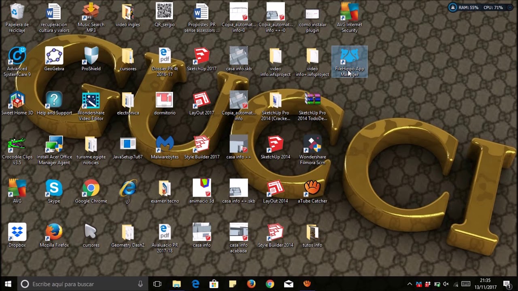Launch Malwarebytes from the desktop
The width and height of the screenshot is (518, 291).
(x=165, y=147)
